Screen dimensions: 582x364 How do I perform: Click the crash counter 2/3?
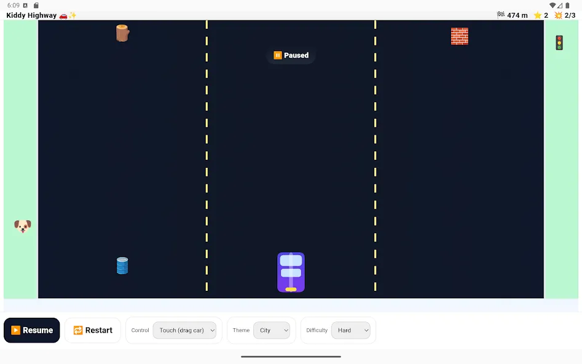(x=565, y=15)
